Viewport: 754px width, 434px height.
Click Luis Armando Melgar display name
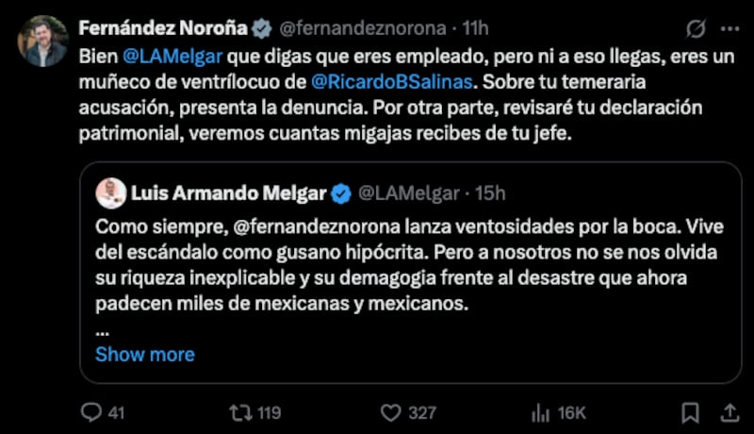pos(227,193)
